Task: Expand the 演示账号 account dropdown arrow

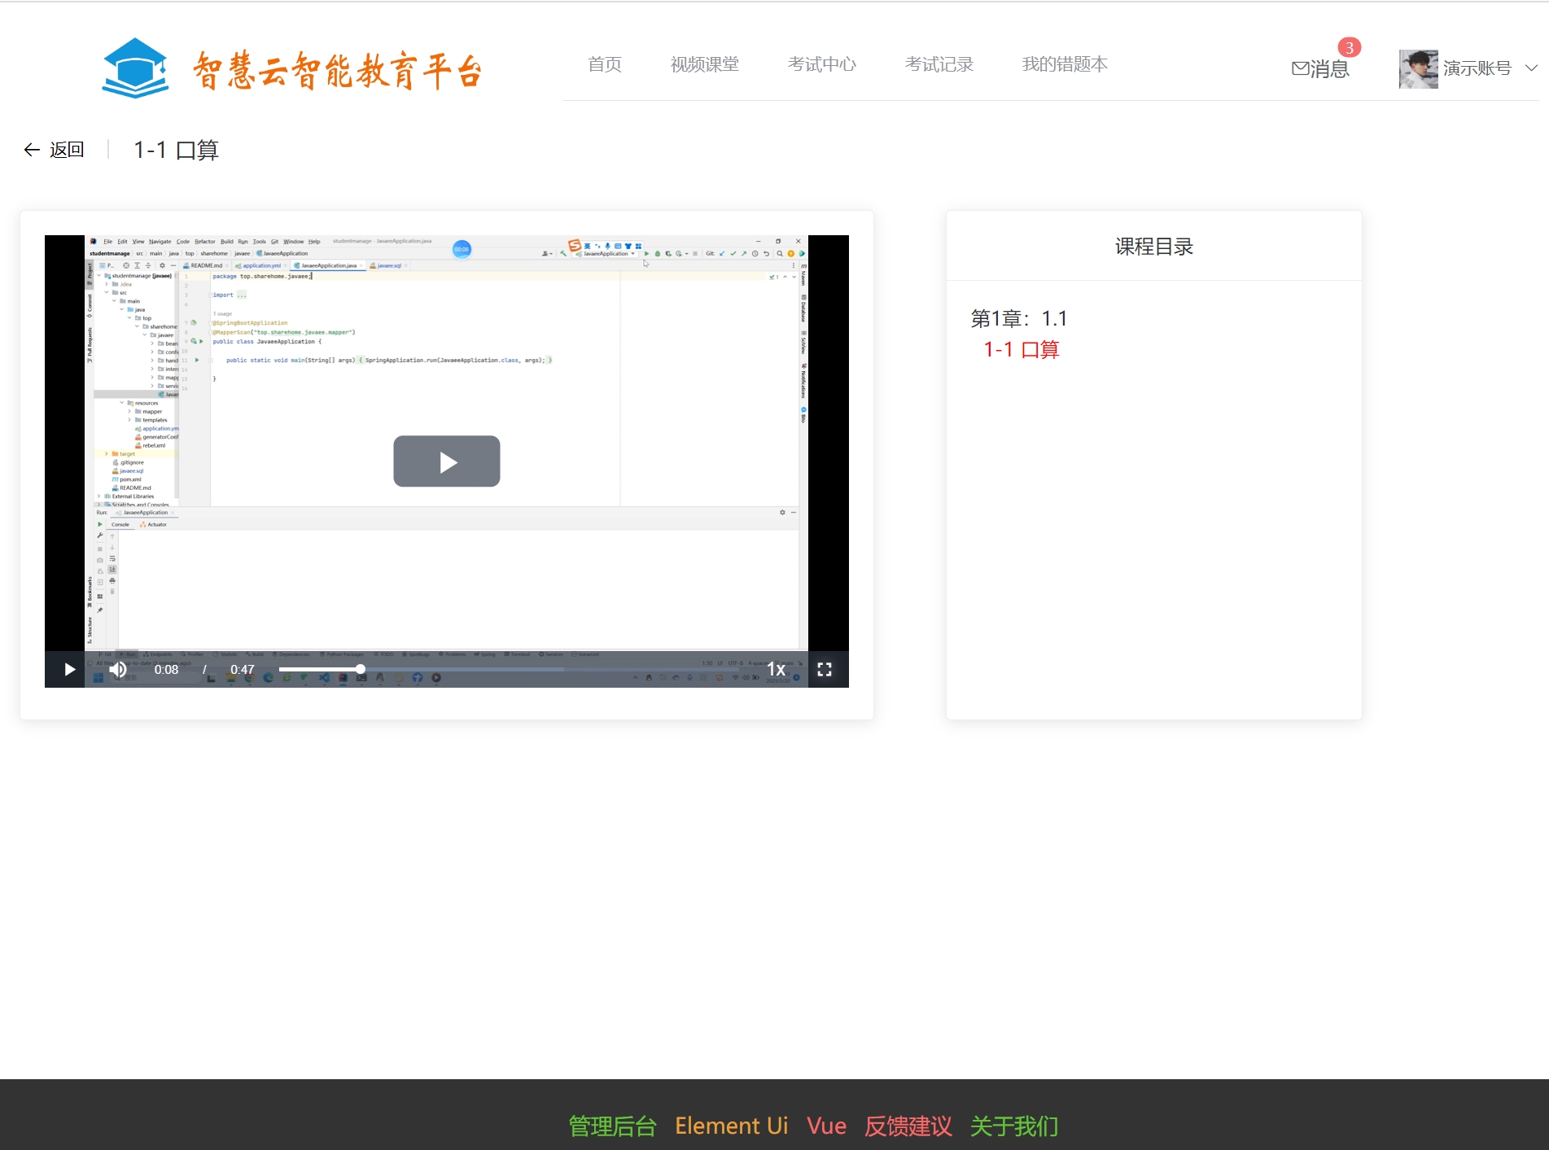Action: coord(1531,68)
